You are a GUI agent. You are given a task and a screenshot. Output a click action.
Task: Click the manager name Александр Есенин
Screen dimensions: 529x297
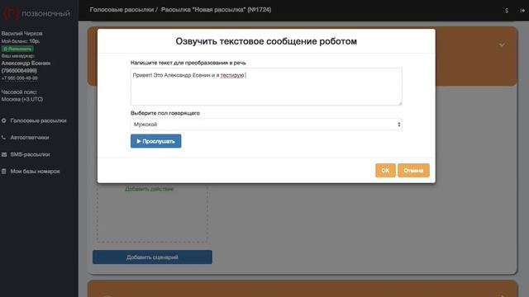click(26, 64)
